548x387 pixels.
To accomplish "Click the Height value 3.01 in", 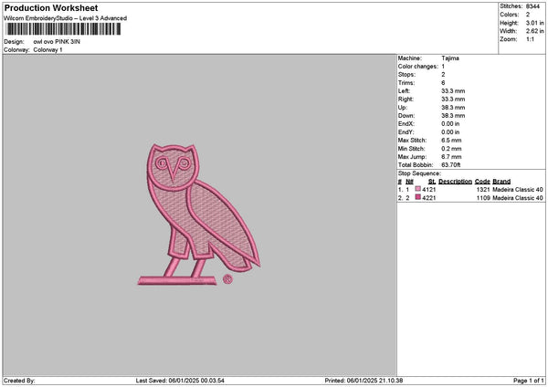I will 534,23.
